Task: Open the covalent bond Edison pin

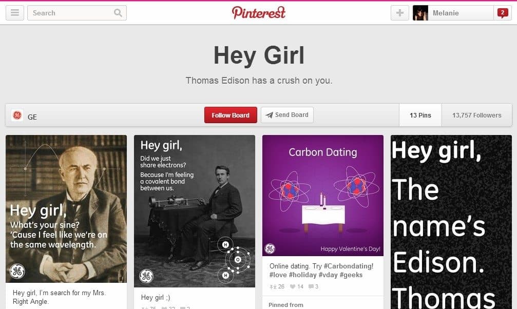Action: click(195, 211)
